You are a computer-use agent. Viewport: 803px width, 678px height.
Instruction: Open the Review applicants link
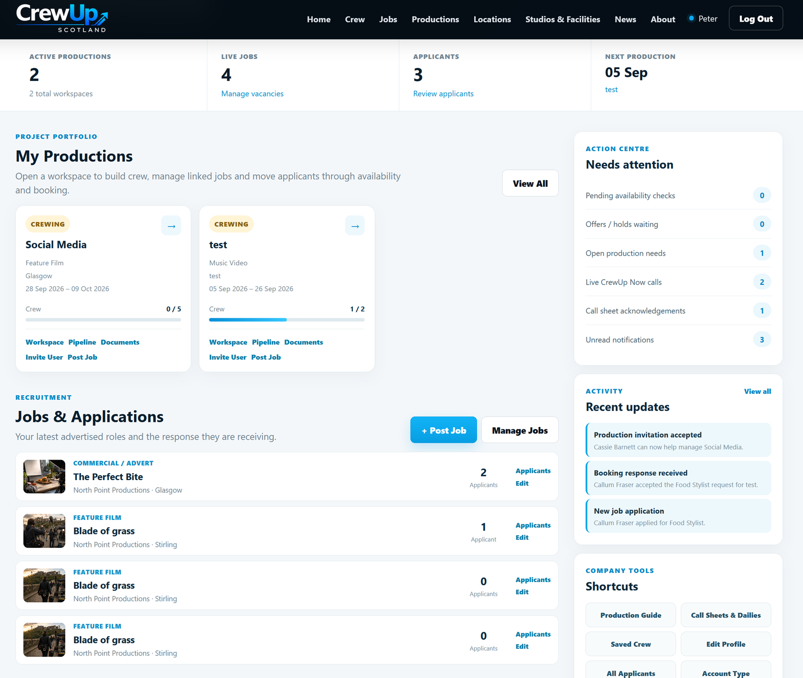tap(443, 94)
